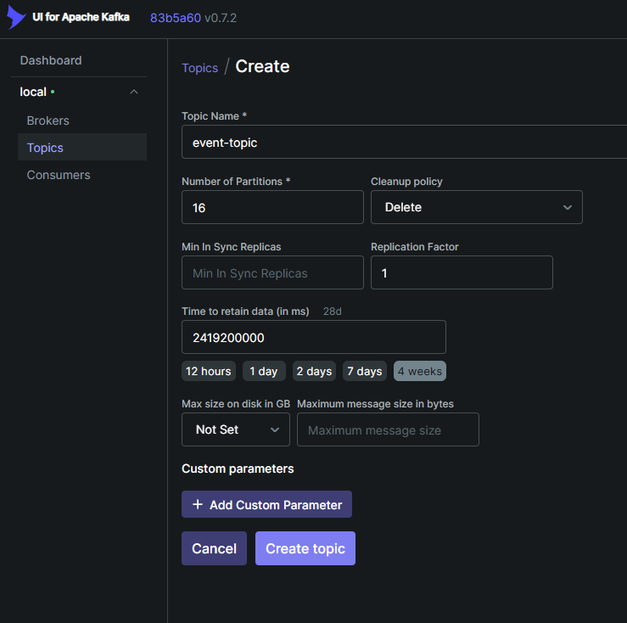
Task: Click the Cleanup policy chevron arrow
Action: coord(567,207)
